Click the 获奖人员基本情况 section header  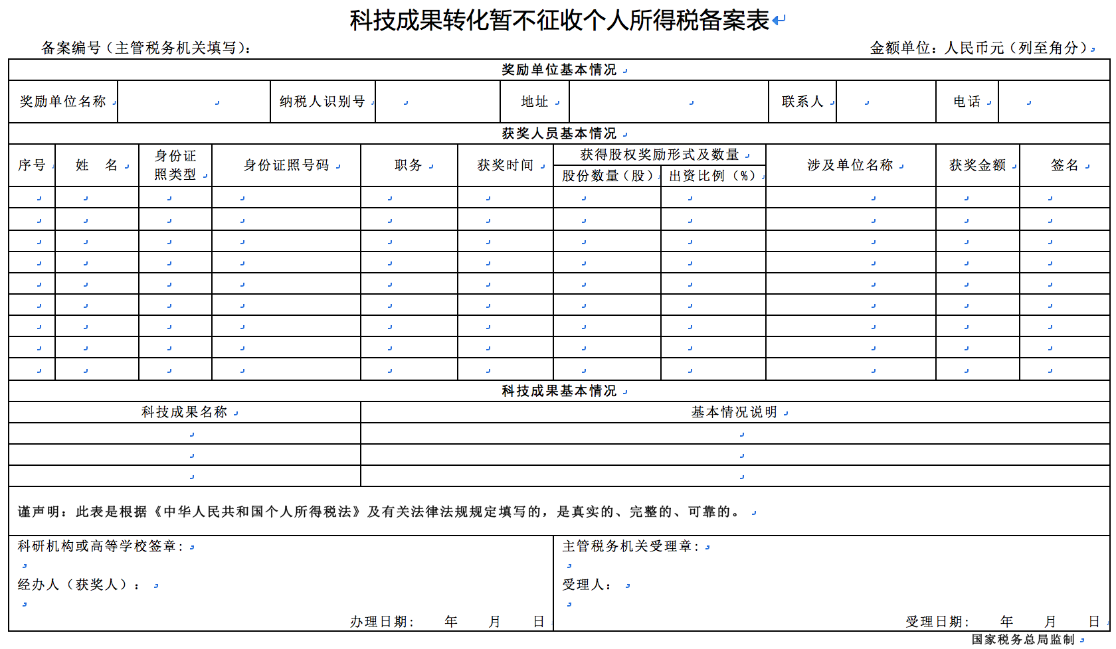pyautogui.click(x=559, y=133)
